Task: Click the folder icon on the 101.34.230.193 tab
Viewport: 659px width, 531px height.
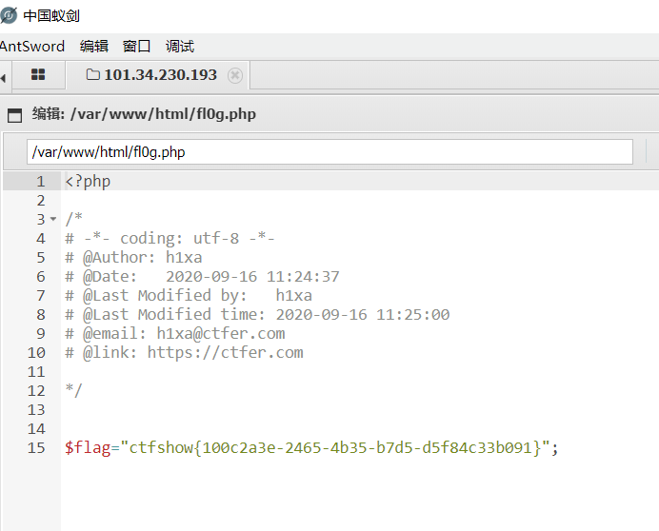Action: (93, 74)
